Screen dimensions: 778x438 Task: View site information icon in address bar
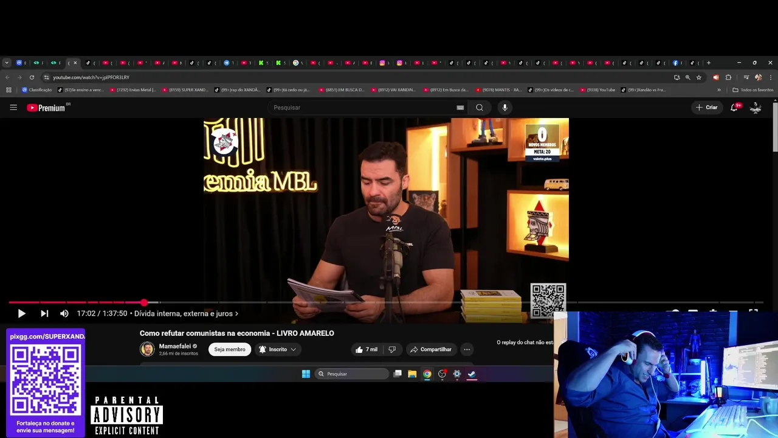pyautogui.click(x=46, y=77)
